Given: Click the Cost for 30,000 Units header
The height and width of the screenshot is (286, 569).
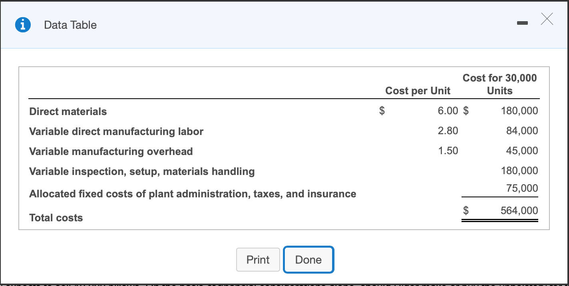Looking at the screenshot, I should click(x=499, y=84).
